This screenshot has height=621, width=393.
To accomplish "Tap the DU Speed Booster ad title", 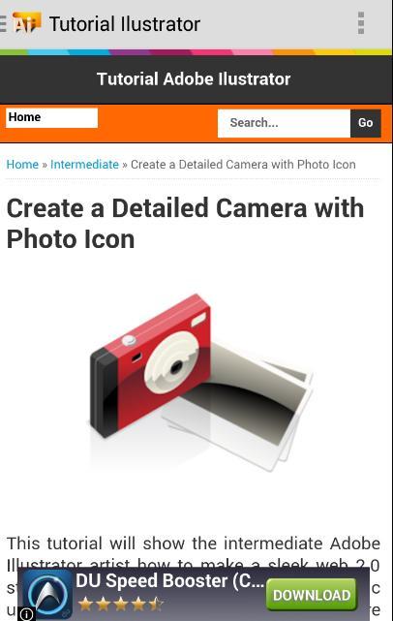I will click(169, 581).
